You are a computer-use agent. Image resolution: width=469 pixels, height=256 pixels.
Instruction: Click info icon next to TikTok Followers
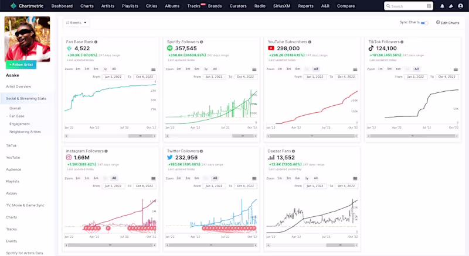tap(402, 42)
